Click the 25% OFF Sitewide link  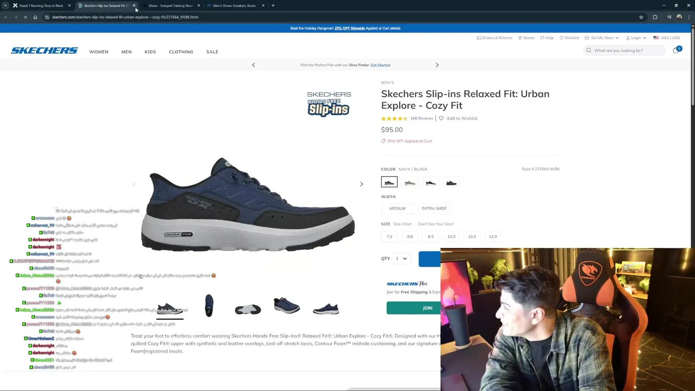[350, 28]
